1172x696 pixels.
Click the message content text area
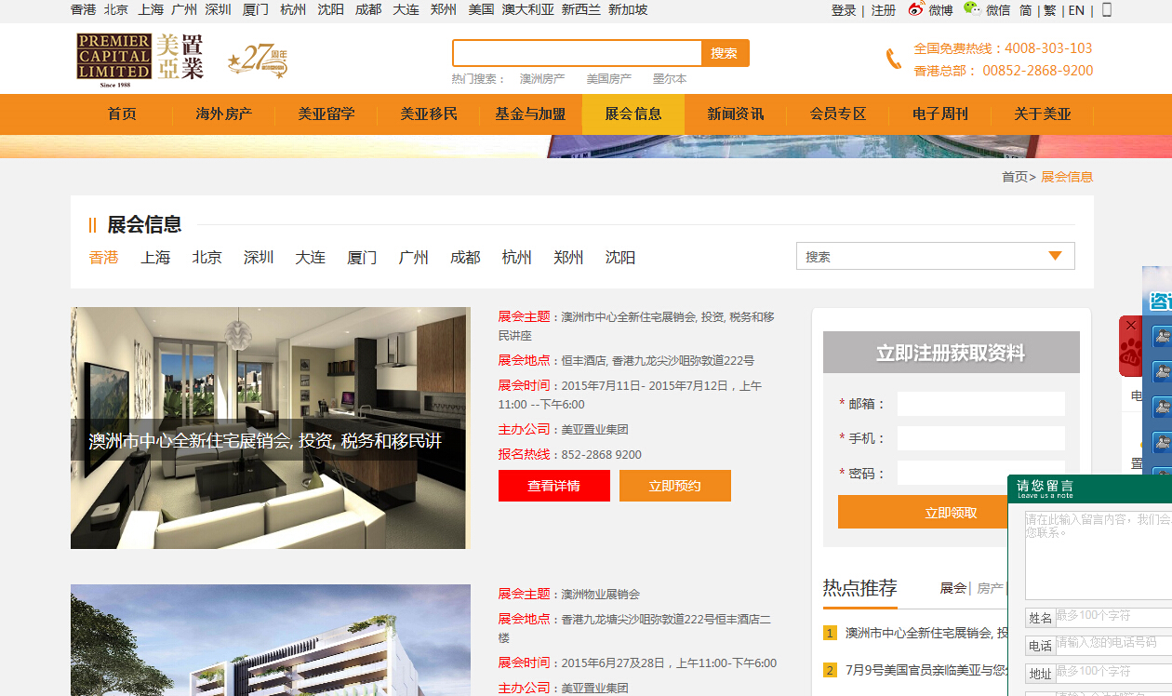tap(1099, 555)
